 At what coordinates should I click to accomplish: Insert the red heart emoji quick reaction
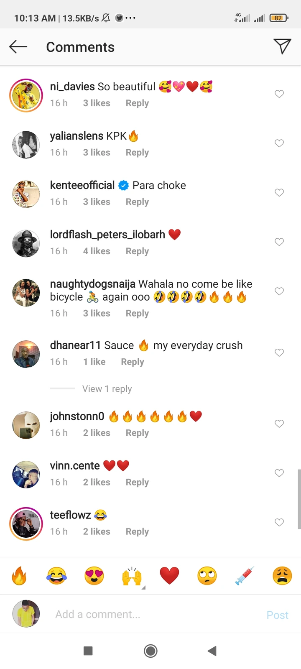(169, 576)
